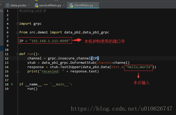Run script via green gutter arrow
The width and height of the screenshot is (176, 115).
(x=12, y=84)
